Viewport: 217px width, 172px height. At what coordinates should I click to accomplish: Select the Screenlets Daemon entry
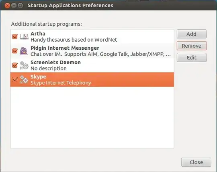click(x=92, y=65)
